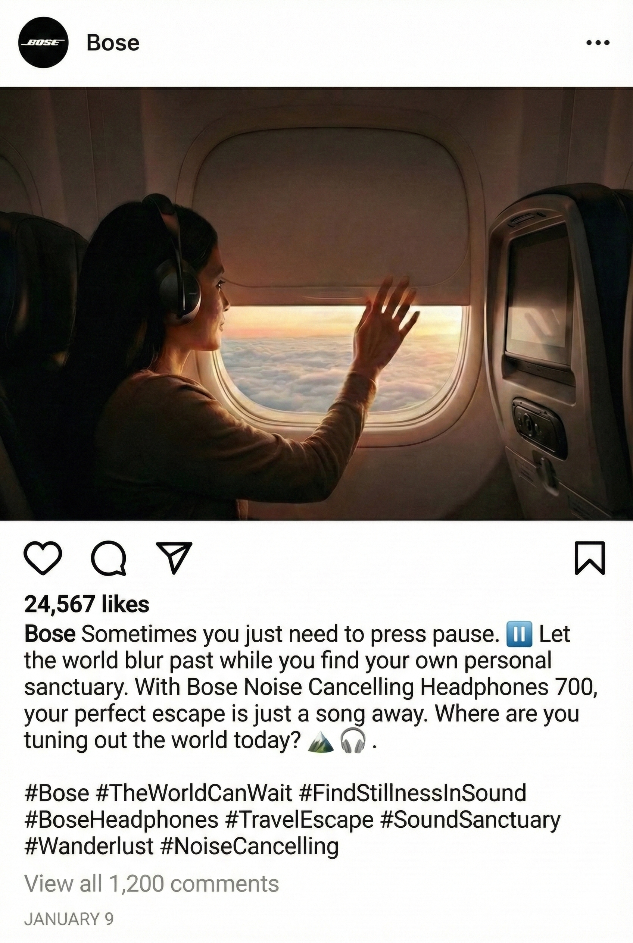Open the bold Bose name in caption
This screenshot has width=633, height=943.
click(50, 633)
